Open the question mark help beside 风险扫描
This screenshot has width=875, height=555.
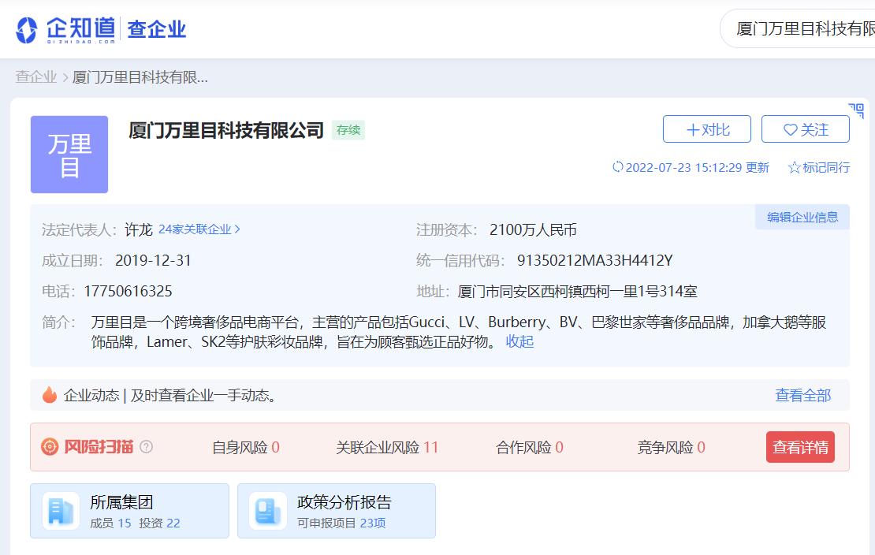click(x=145, y=447)
